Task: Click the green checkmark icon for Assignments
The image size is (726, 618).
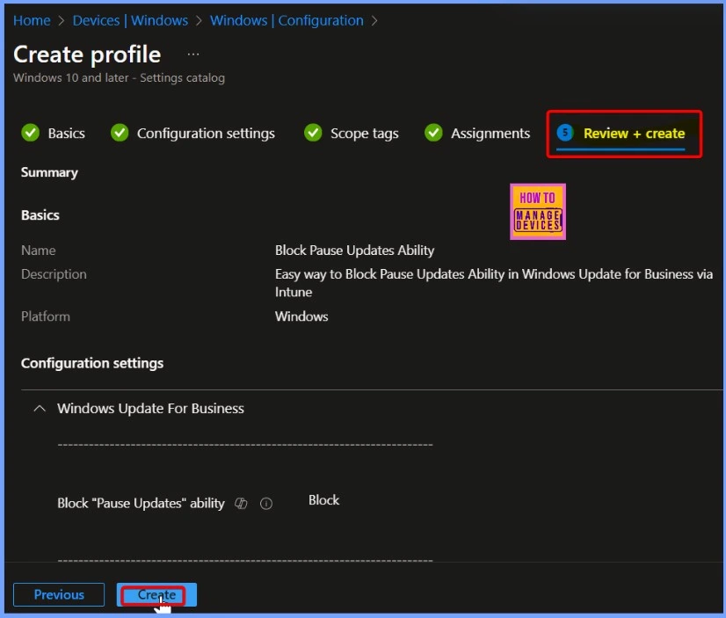Action: [433, 133]
